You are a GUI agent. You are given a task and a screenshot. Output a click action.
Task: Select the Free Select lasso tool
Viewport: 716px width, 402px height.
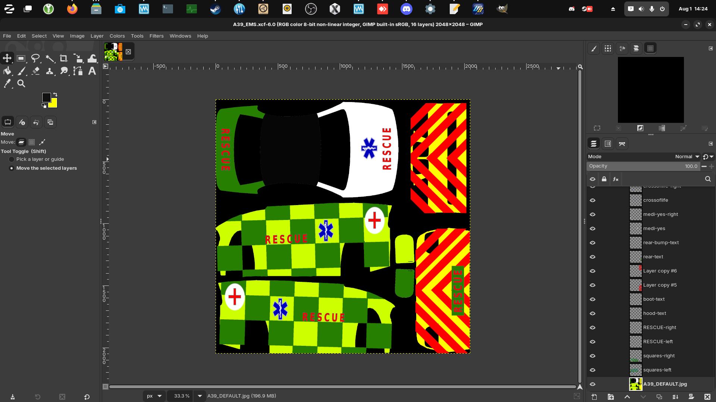35,58
